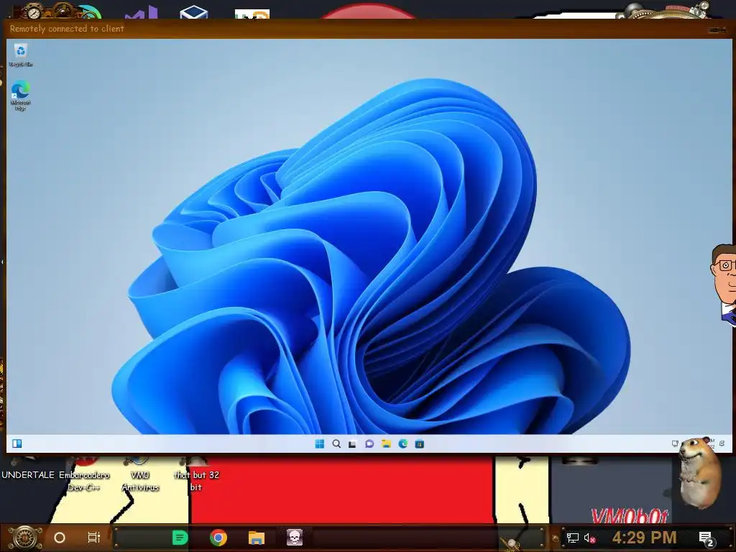Viewport: 736px width, 552px height.
Task: Open green chat app on host taskbar
Action: point(180,538)
